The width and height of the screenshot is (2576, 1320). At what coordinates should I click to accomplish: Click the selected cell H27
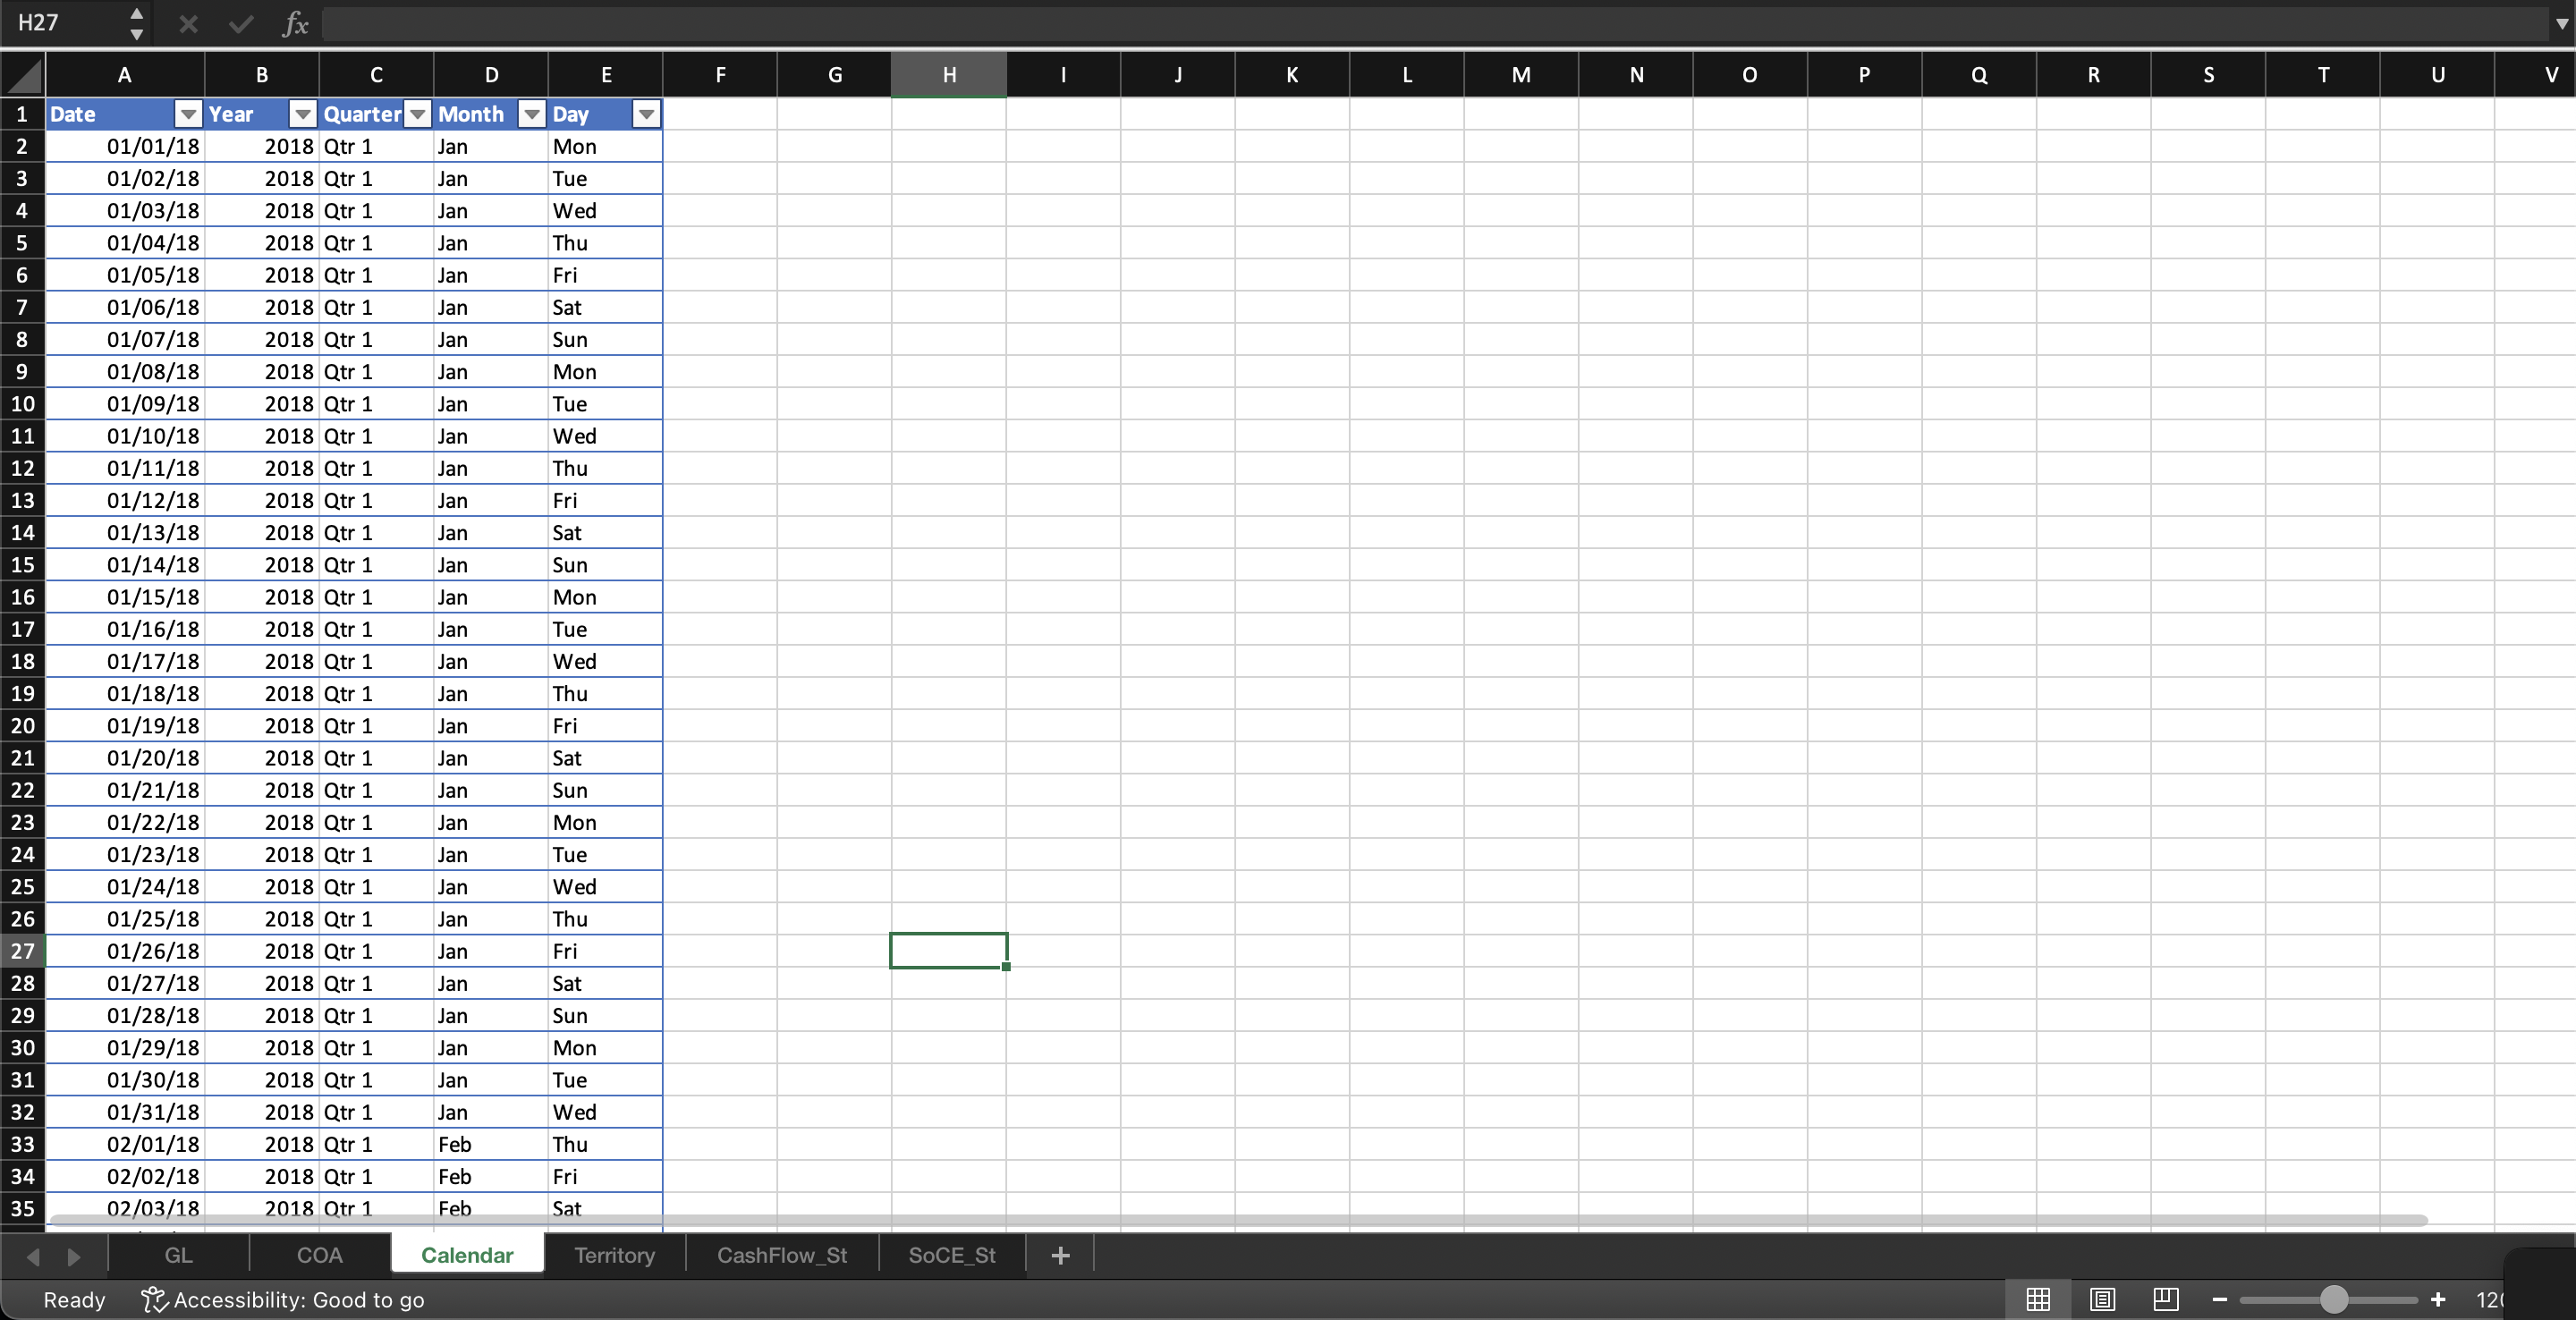click(x=949, y=951)
